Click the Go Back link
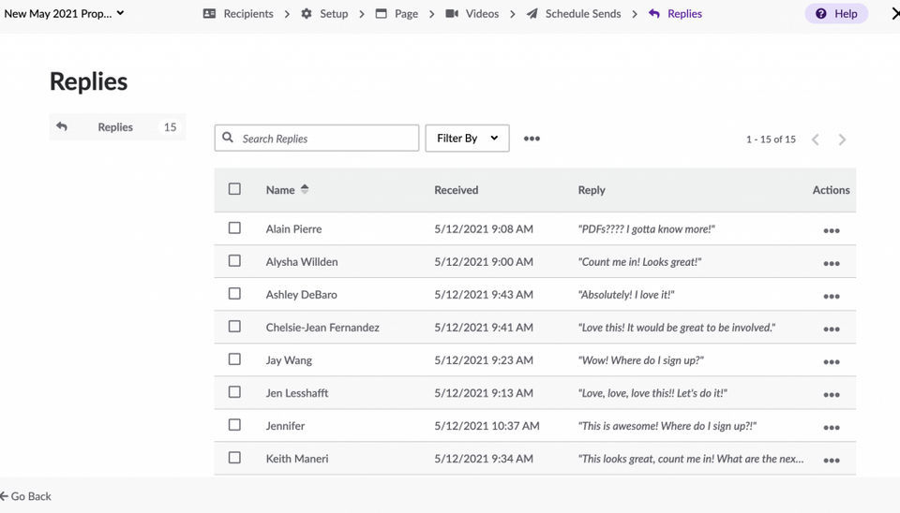 tap(26, 496)
